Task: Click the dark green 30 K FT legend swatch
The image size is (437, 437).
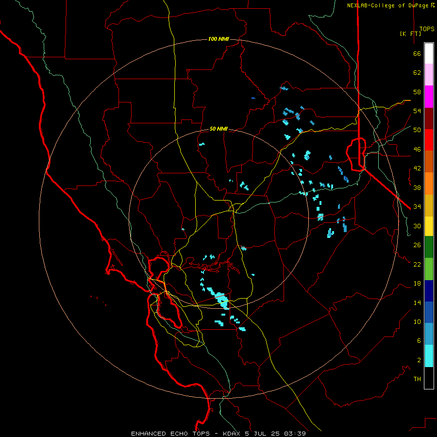Action: pos(429,247)
